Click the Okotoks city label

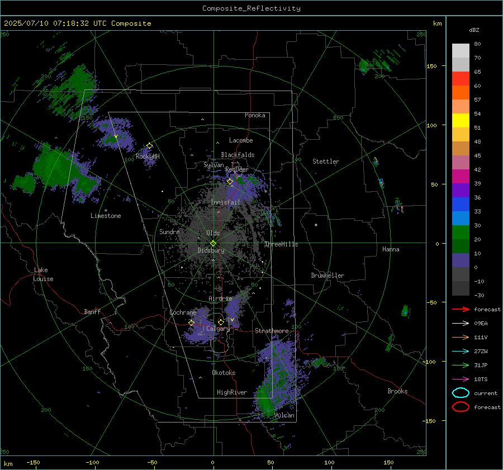(x=224, y=373)
